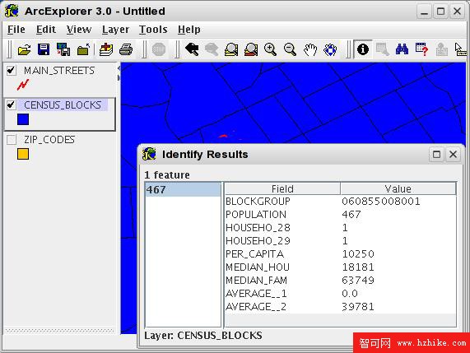Click Previous Extent back arrow icon
Image resolution: width=470 pixels, height=353 pixels.
192,49
